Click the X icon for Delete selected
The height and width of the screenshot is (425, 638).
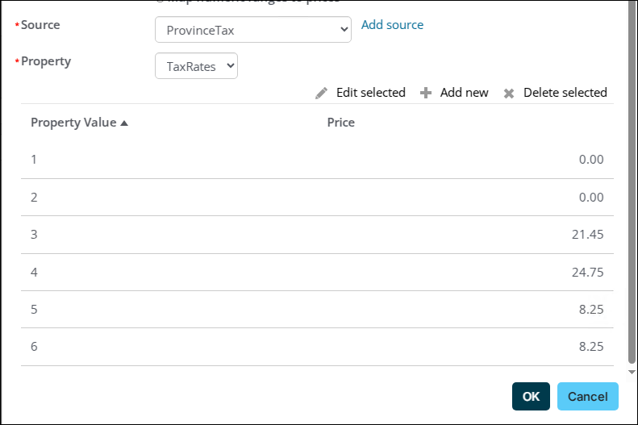tap(509, 93)
